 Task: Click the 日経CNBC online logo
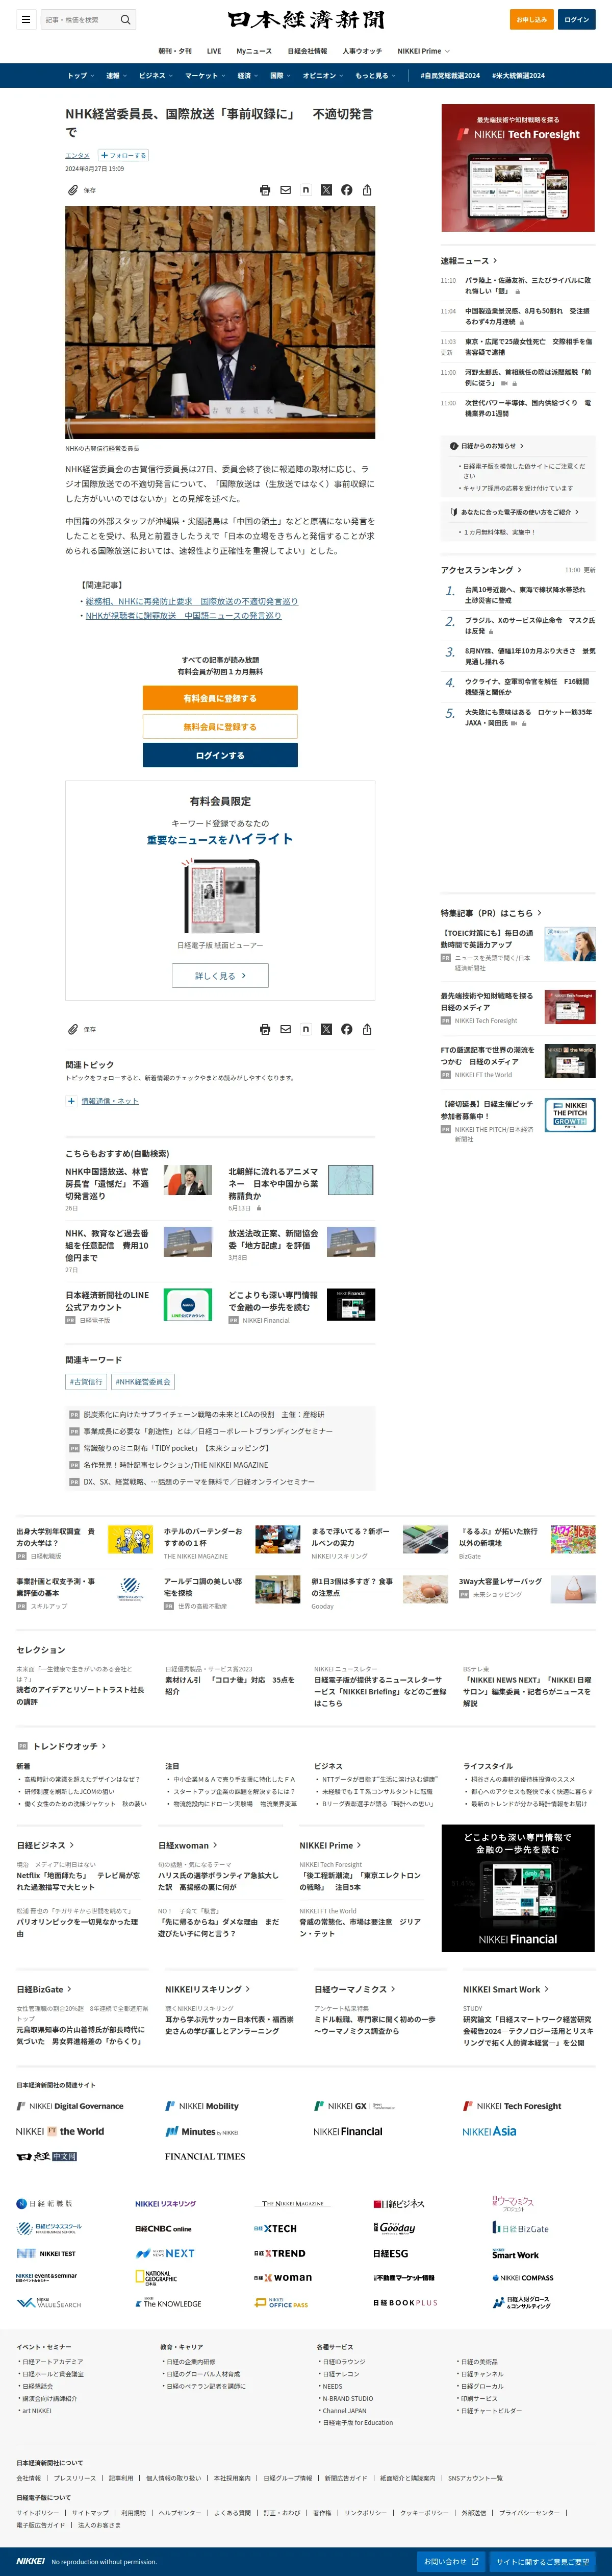click(163, 2228)
